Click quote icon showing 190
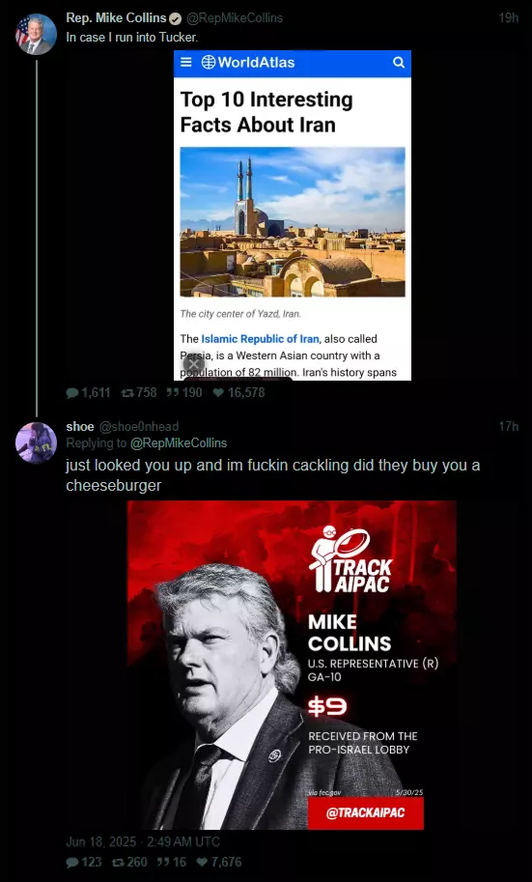 (173, 393)
